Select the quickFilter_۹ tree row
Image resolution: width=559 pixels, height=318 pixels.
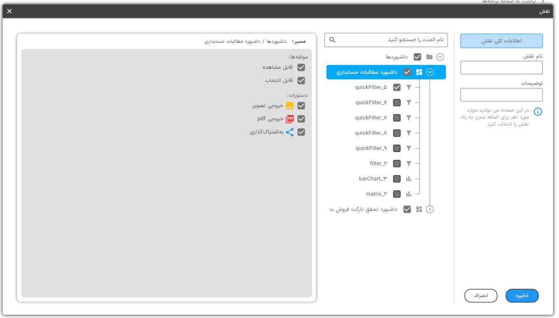pyautogui.click(x=371, y=148)
